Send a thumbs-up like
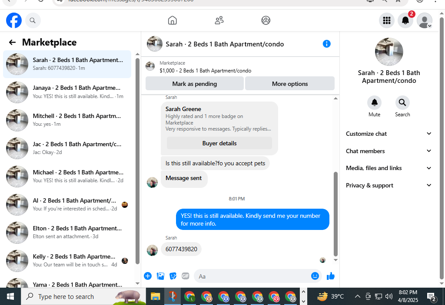This screenshot has height=305, width=445. 331,276
